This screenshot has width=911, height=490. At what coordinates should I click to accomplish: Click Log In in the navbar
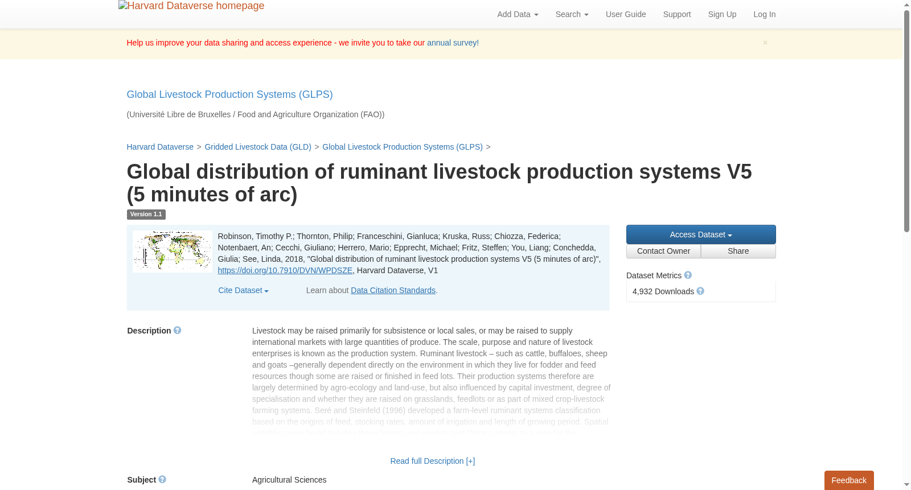(x=764, y=14)
